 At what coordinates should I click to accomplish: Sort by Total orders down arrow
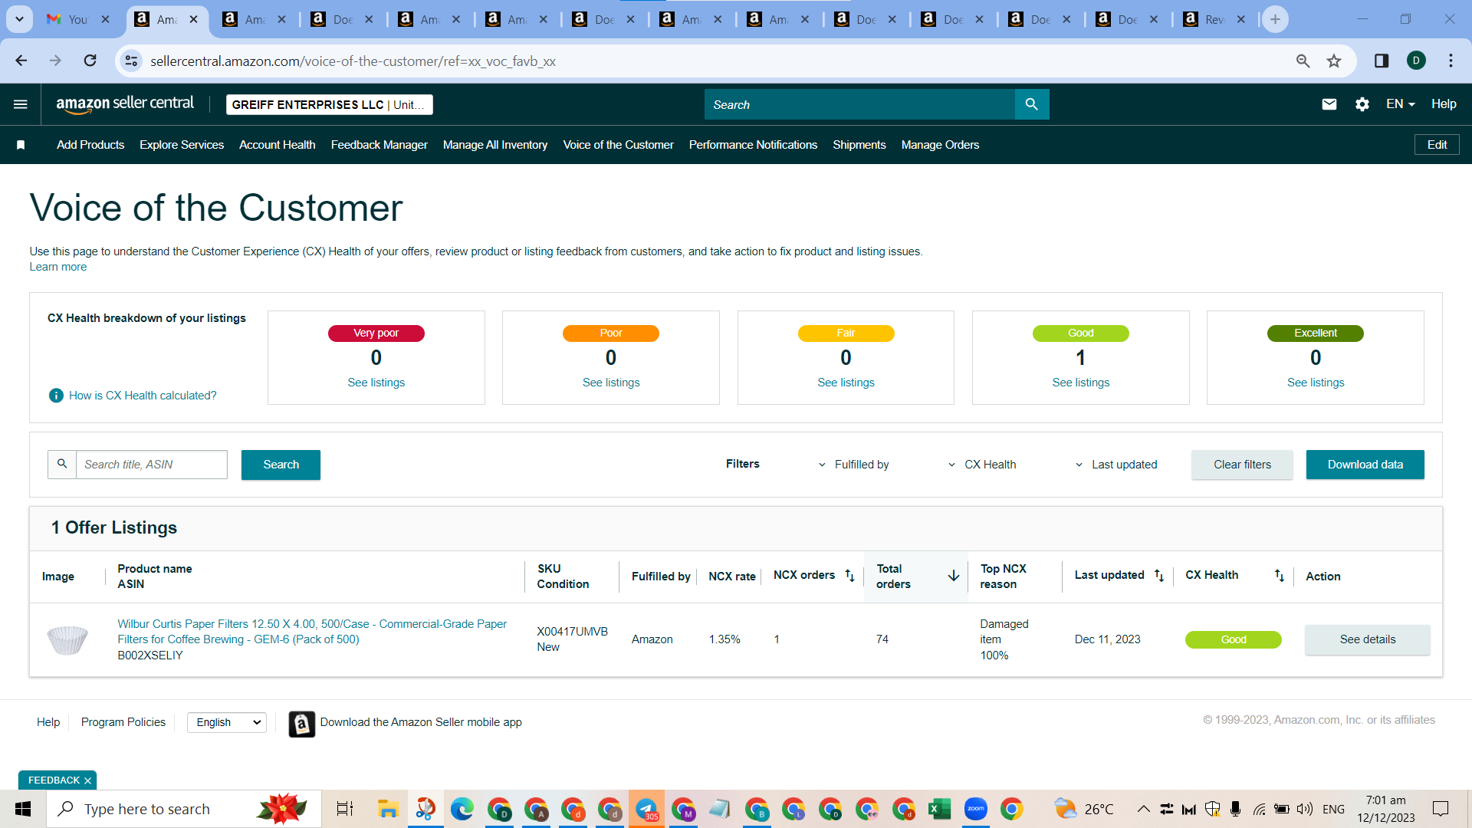953,576
